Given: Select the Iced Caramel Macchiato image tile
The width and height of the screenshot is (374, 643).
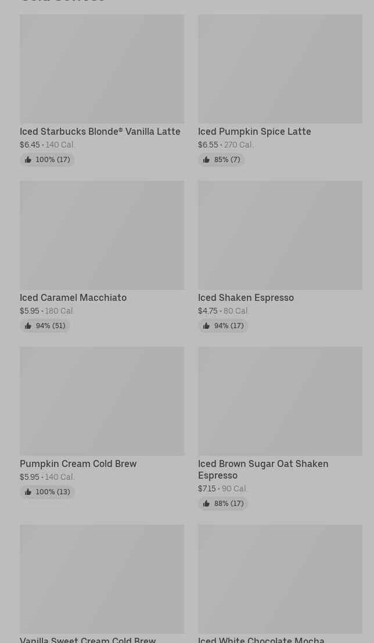Looking at the screenshot, I should coord(102,235).
